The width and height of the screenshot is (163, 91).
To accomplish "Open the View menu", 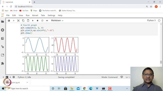I will [21, 15].
